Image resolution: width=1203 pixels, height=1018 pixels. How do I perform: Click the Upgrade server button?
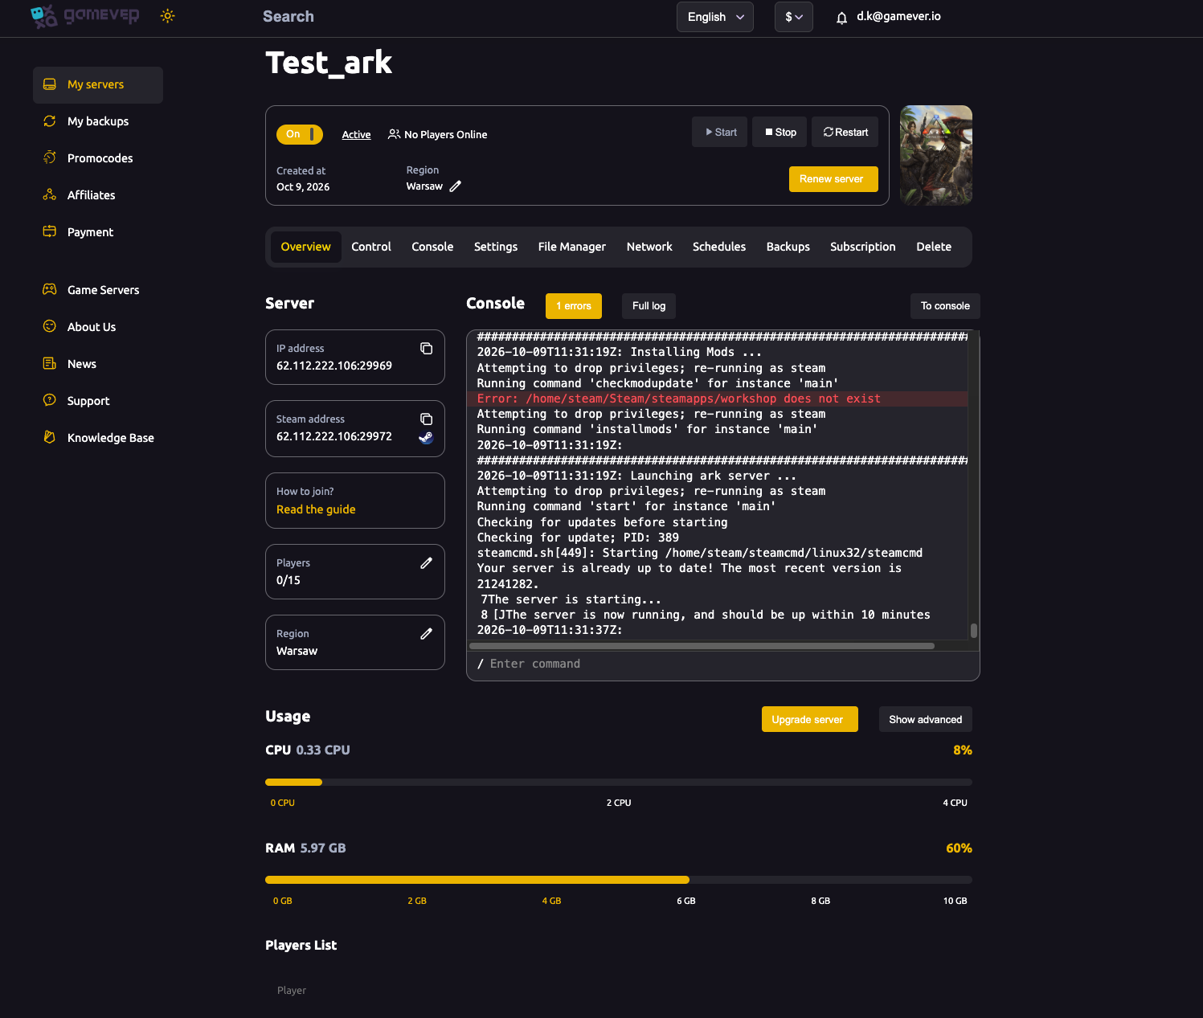pos(809,719)
